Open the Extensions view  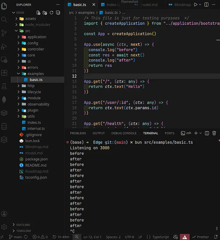(x=4, y=73)
